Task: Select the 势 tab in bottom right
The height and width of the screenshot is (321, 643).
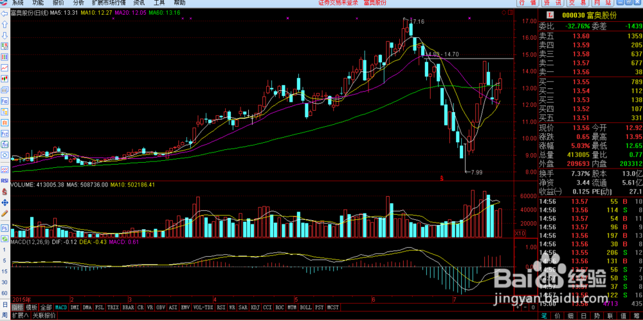Action: click(597, 316)
